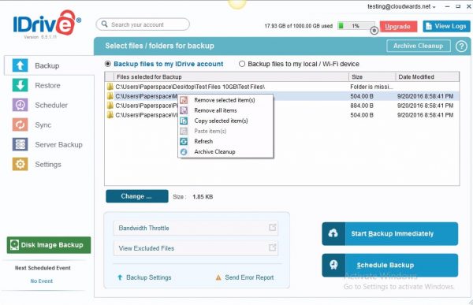Click folder icon of the last list row
473x305 pixels.
110,115
